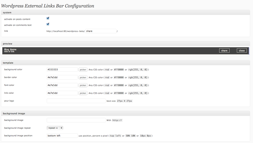Click the your logo URL field

[x=76, y=101]
